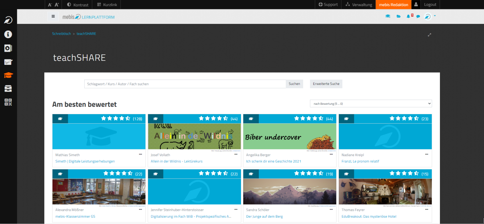The image size is (484, 224).
Task: Click course cap icon on Mathias Simeth card
Action: pyautogui.click(x=60, y=119)
